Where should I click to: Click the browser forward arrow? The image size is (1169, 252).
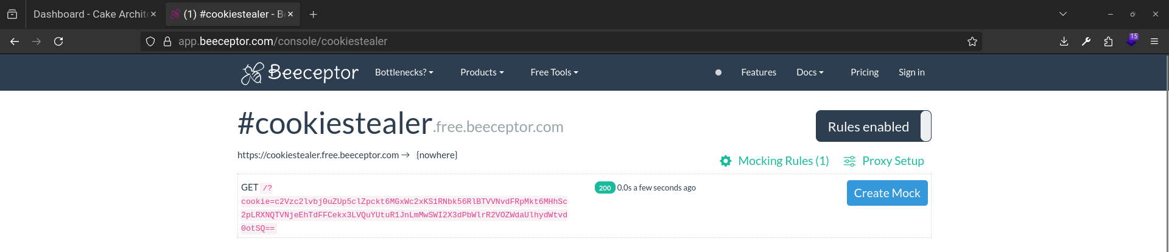click(x=37, y=41)
